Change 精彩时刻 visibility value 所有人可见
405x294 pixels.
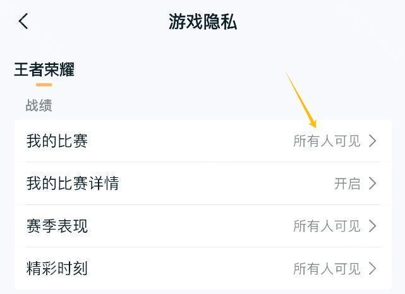[327, 269]
